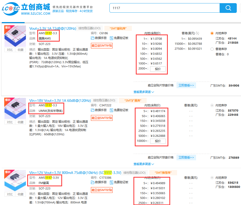
Task: Click brand name 美国AMS
Action: [45, 38]
